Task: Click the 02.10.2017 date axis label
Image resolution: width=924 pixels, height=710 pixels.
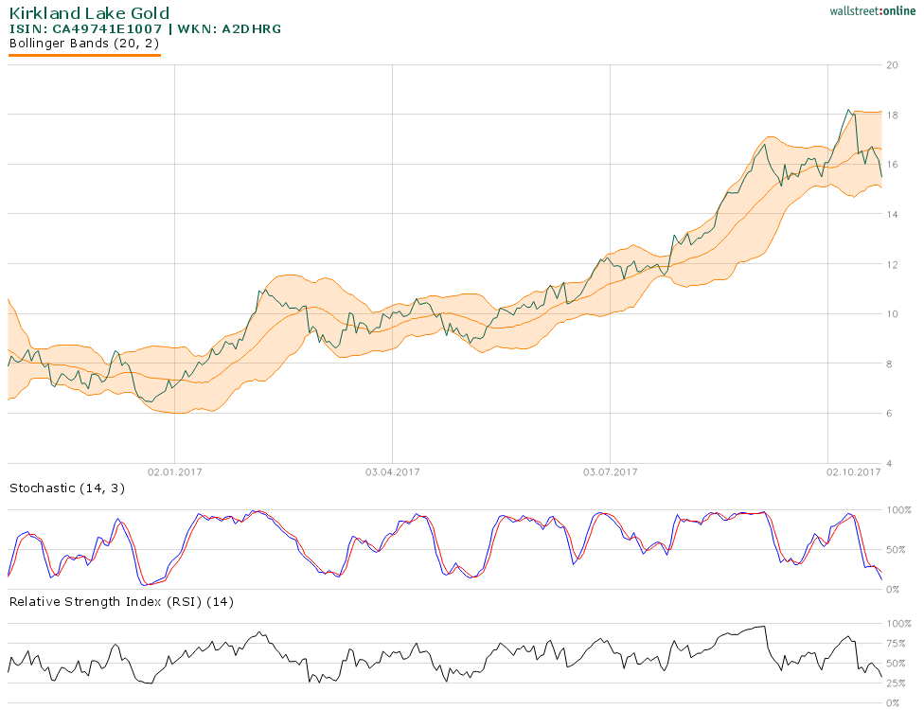Action: (853, 472)
